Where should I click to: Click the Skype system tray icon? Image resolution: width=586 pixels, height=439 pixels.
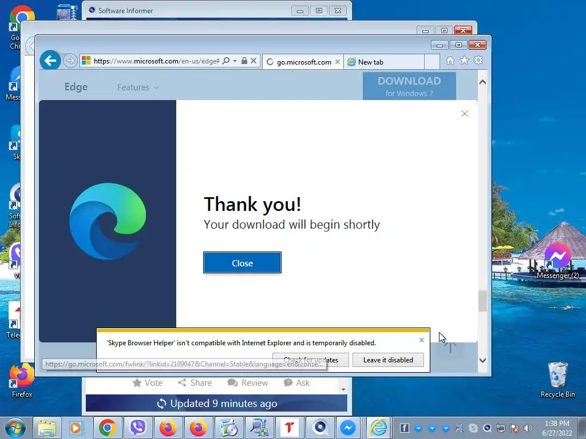click(x=473, y=428)
